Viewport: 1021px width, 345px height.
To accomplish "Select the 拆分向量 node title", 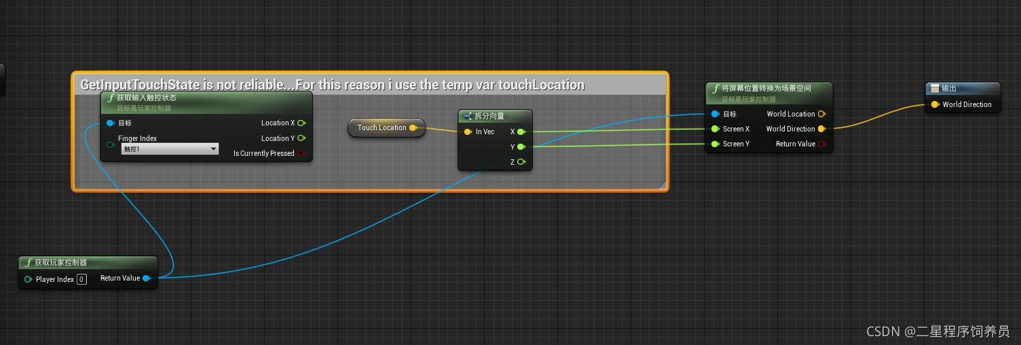I will click(x=489, y=116).
